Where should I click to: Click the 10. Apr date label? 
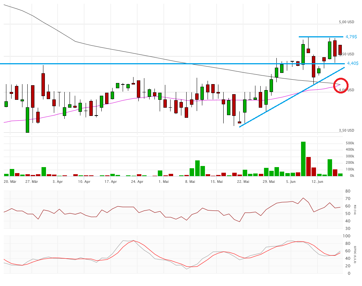pos(85,182)
